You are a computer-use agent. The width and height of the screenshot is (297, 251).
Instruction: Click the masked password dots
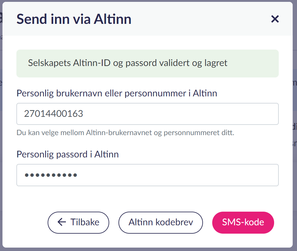tap(51, 175)
